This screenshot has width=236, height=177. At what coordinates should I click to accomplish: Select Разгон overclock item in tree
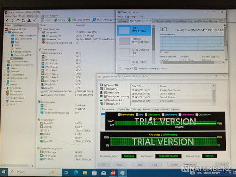point(16,49)
